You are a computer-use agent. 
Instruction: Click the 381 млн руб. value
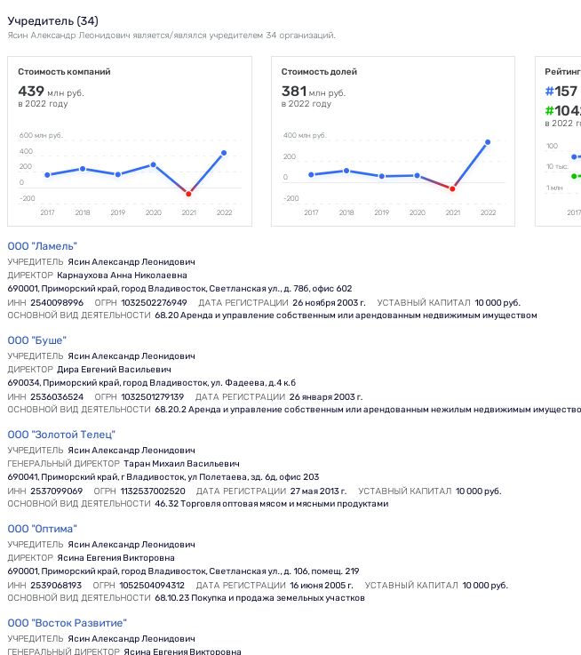pos(314,91)
